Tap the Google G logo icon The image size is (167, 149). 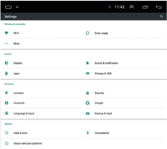(x=88, y=103)
